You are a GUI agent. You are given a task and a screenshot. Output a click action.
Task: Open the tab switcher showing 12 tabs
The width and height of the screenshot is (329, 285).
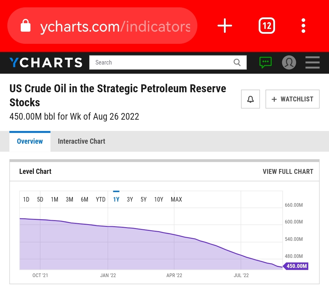[267, 26]
